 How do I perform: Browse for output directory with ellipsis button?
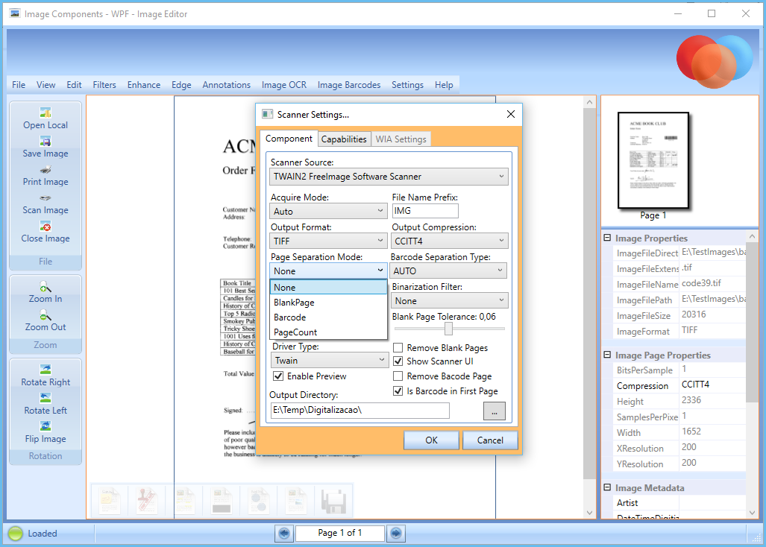[x=495, y=411]
